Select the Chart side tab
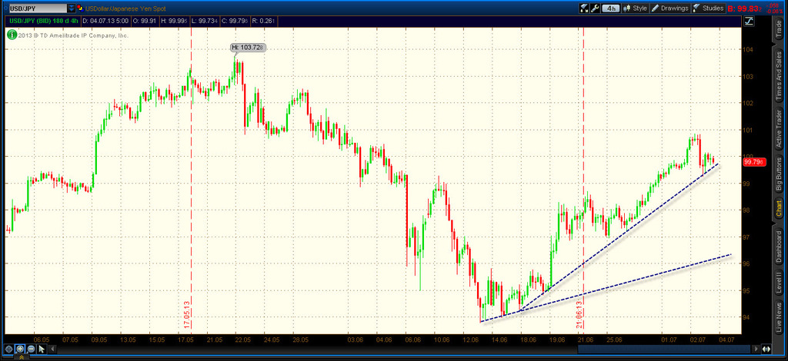 pyautogui.click(x=779, y=209)
